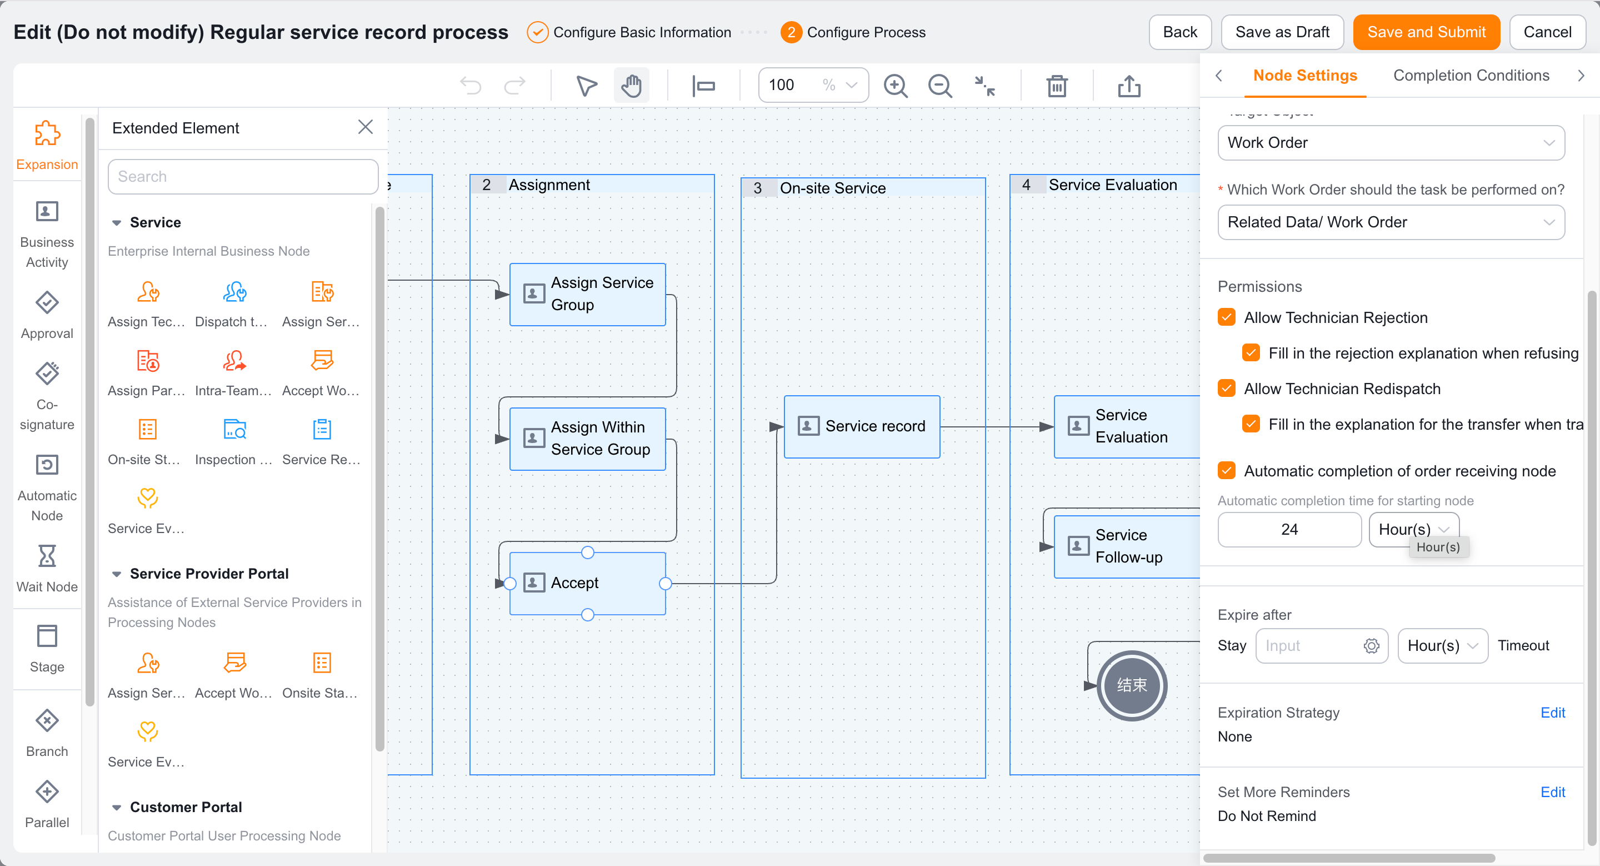Collapse the Service Provider Portal group
1600x866 pixels.
(116, 574)
